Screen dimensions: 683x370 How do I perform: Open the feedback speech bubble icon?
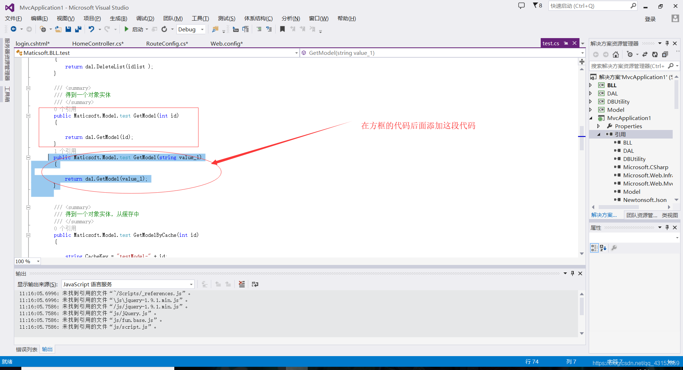click(x=521, y=6)
